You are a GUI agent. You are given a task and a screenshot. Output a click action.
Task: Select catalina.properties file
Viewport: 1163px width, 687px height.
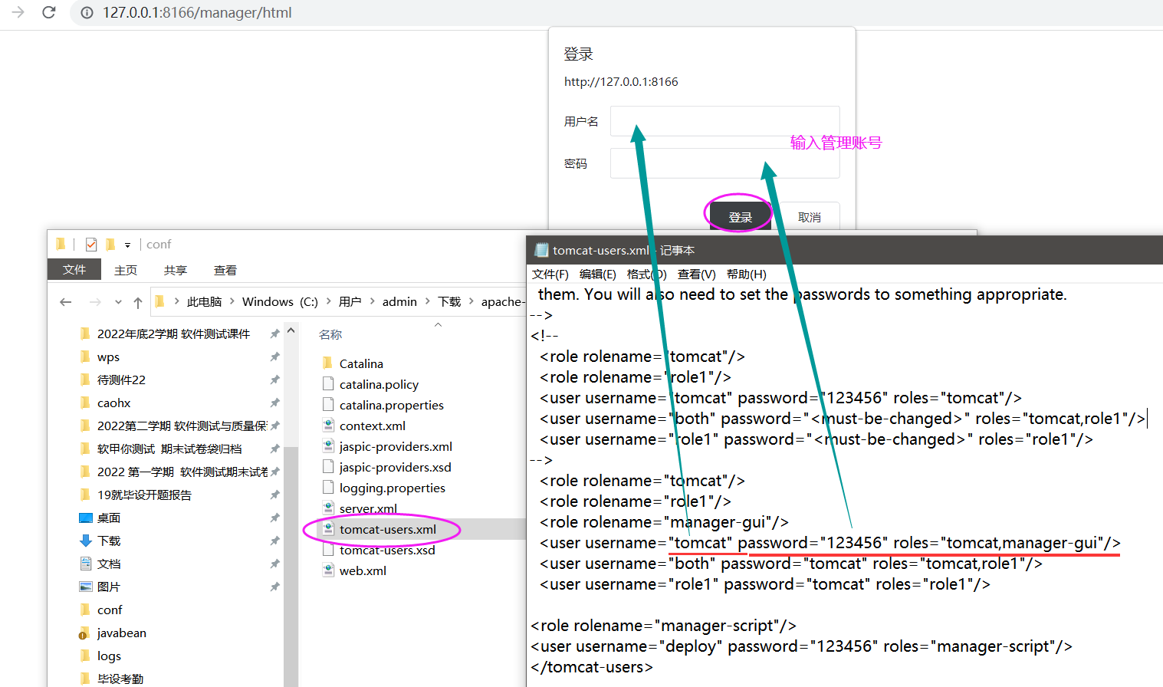click(391, 405)
